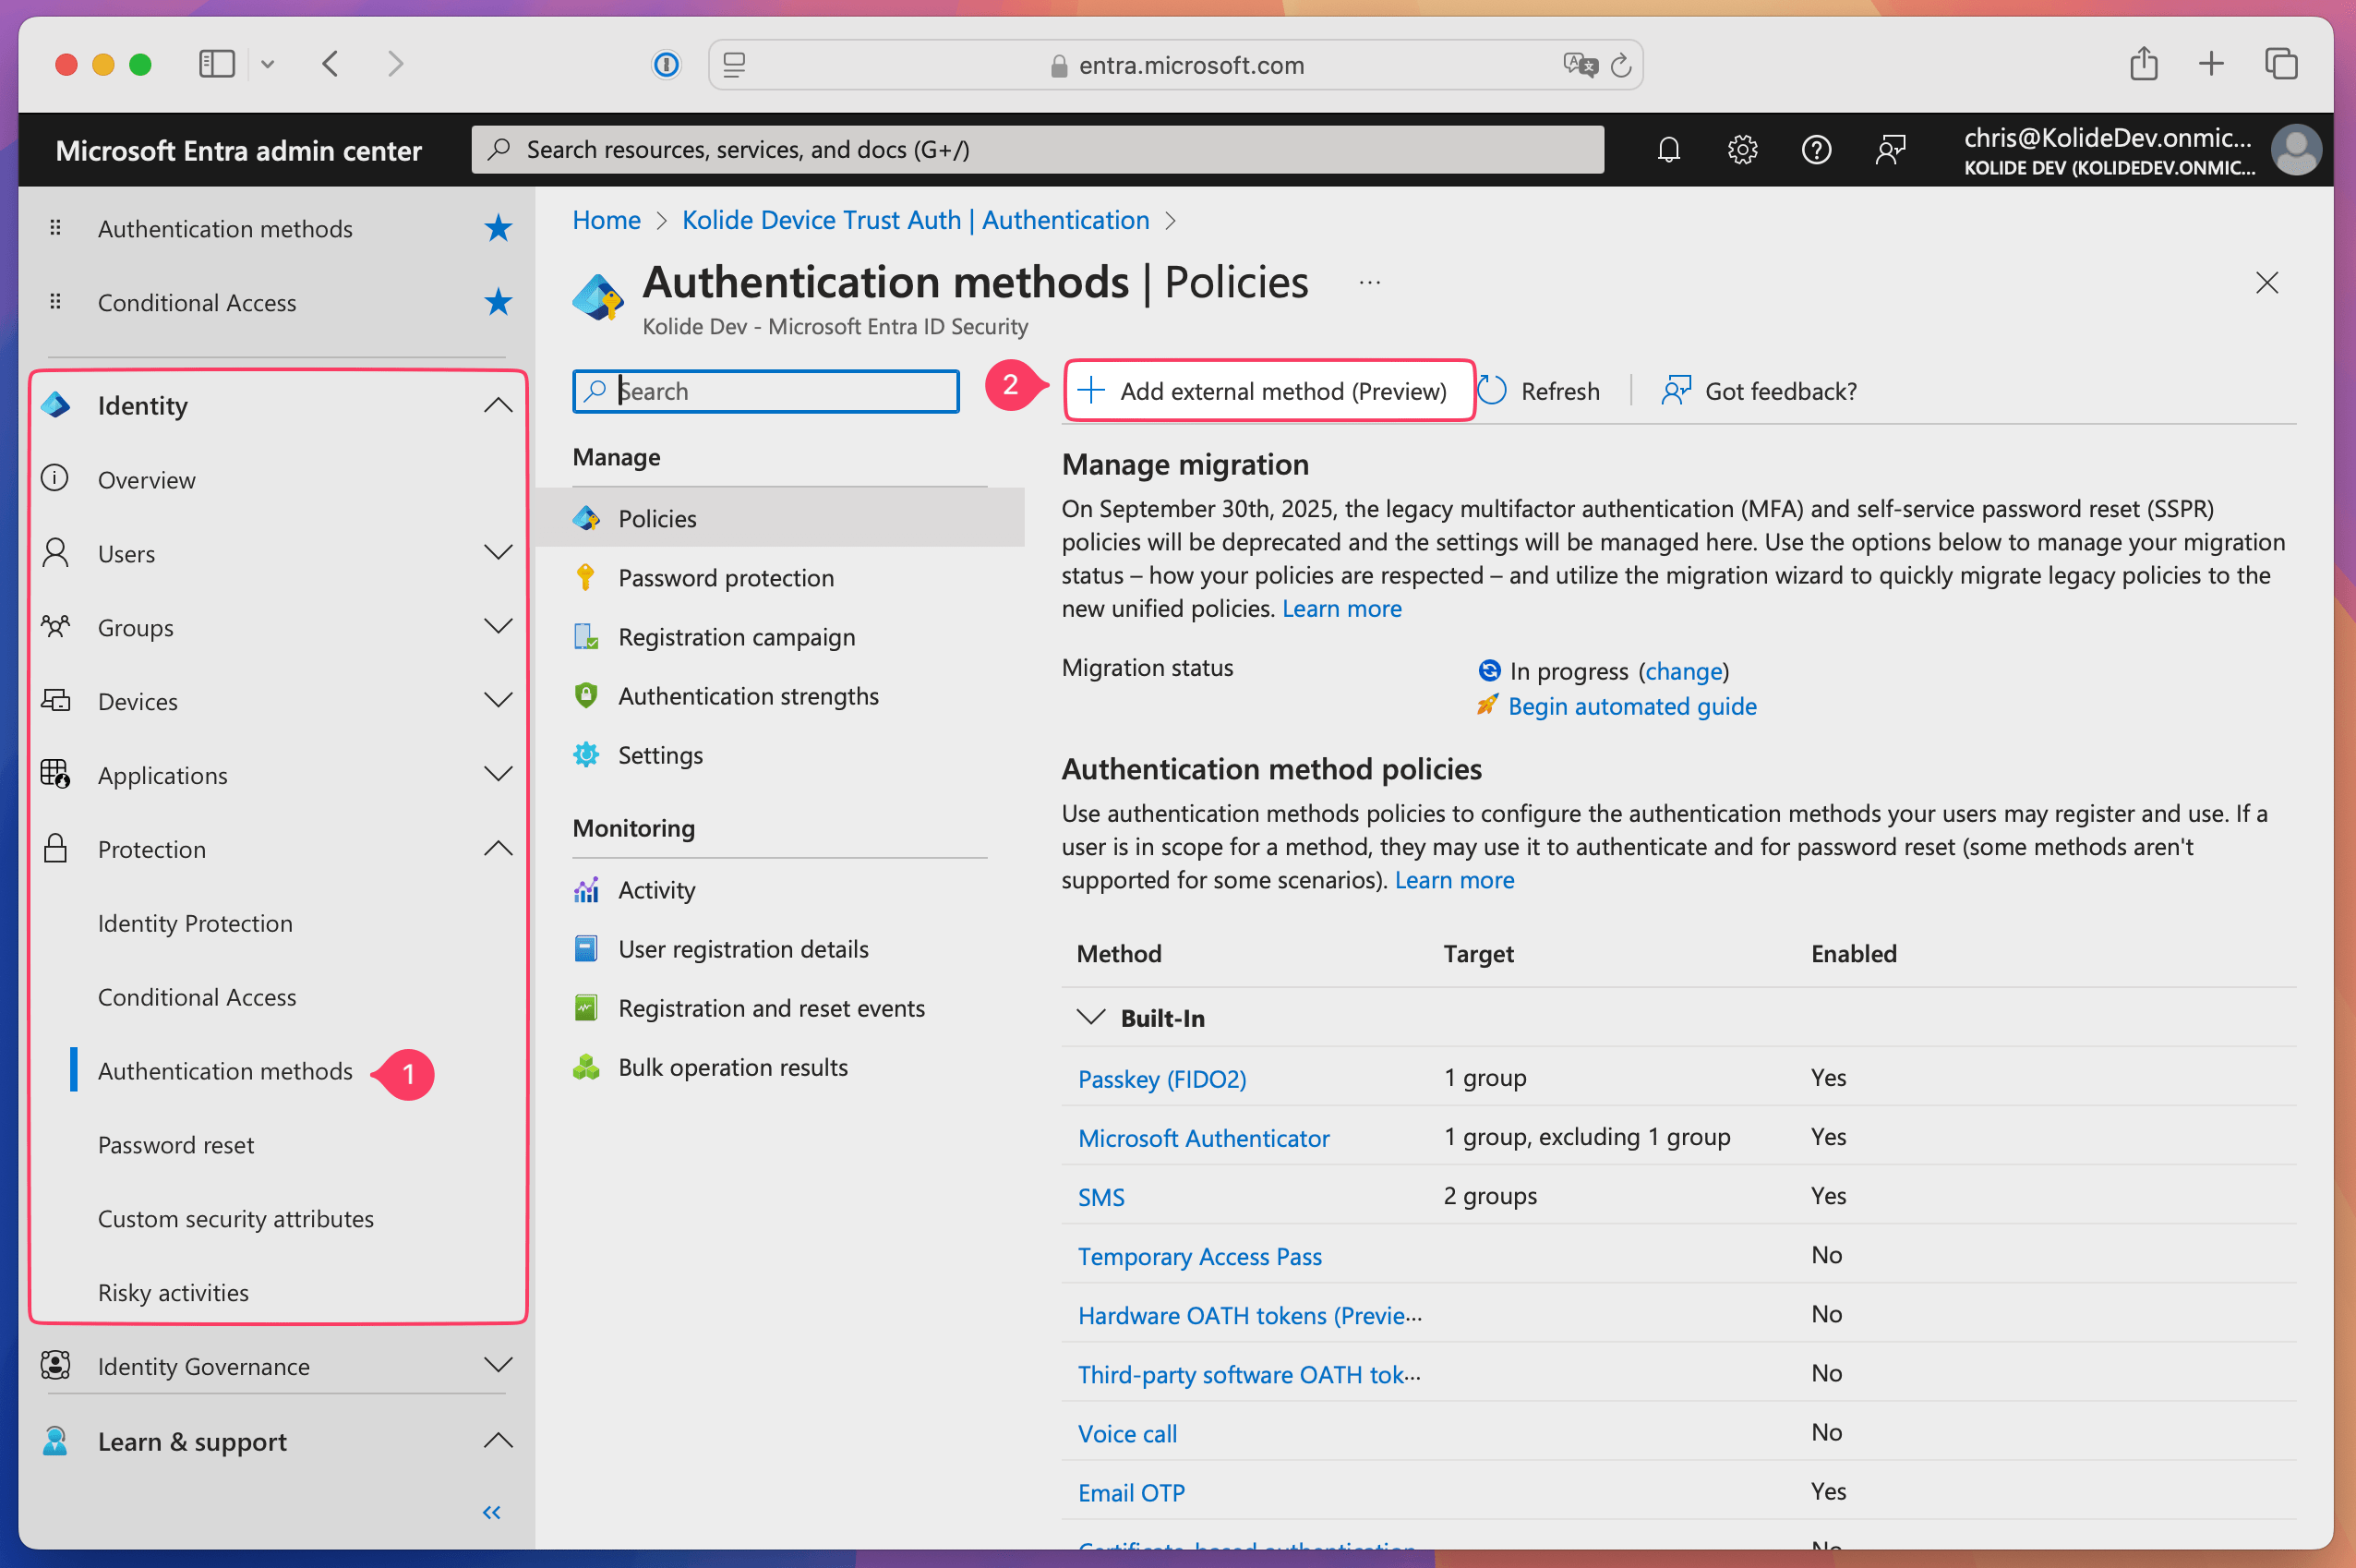Viewport: 2356px width, 1568px height.
Task: Open the portal settings gear icon
Action: pos(1742,150)
